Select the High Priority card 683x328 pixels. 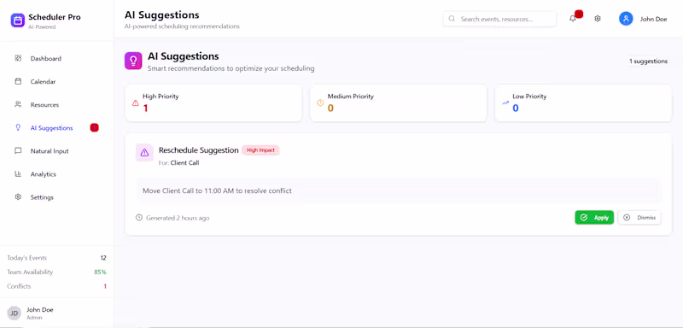213,103
